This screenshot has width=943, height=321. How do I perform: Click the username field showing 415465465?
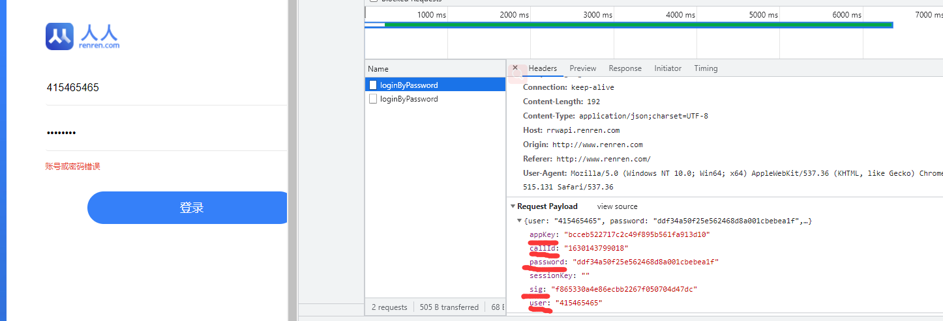[166, 87]
